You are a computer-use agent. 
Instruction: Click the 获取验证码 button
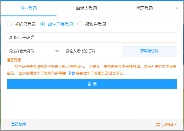[149, 51]
